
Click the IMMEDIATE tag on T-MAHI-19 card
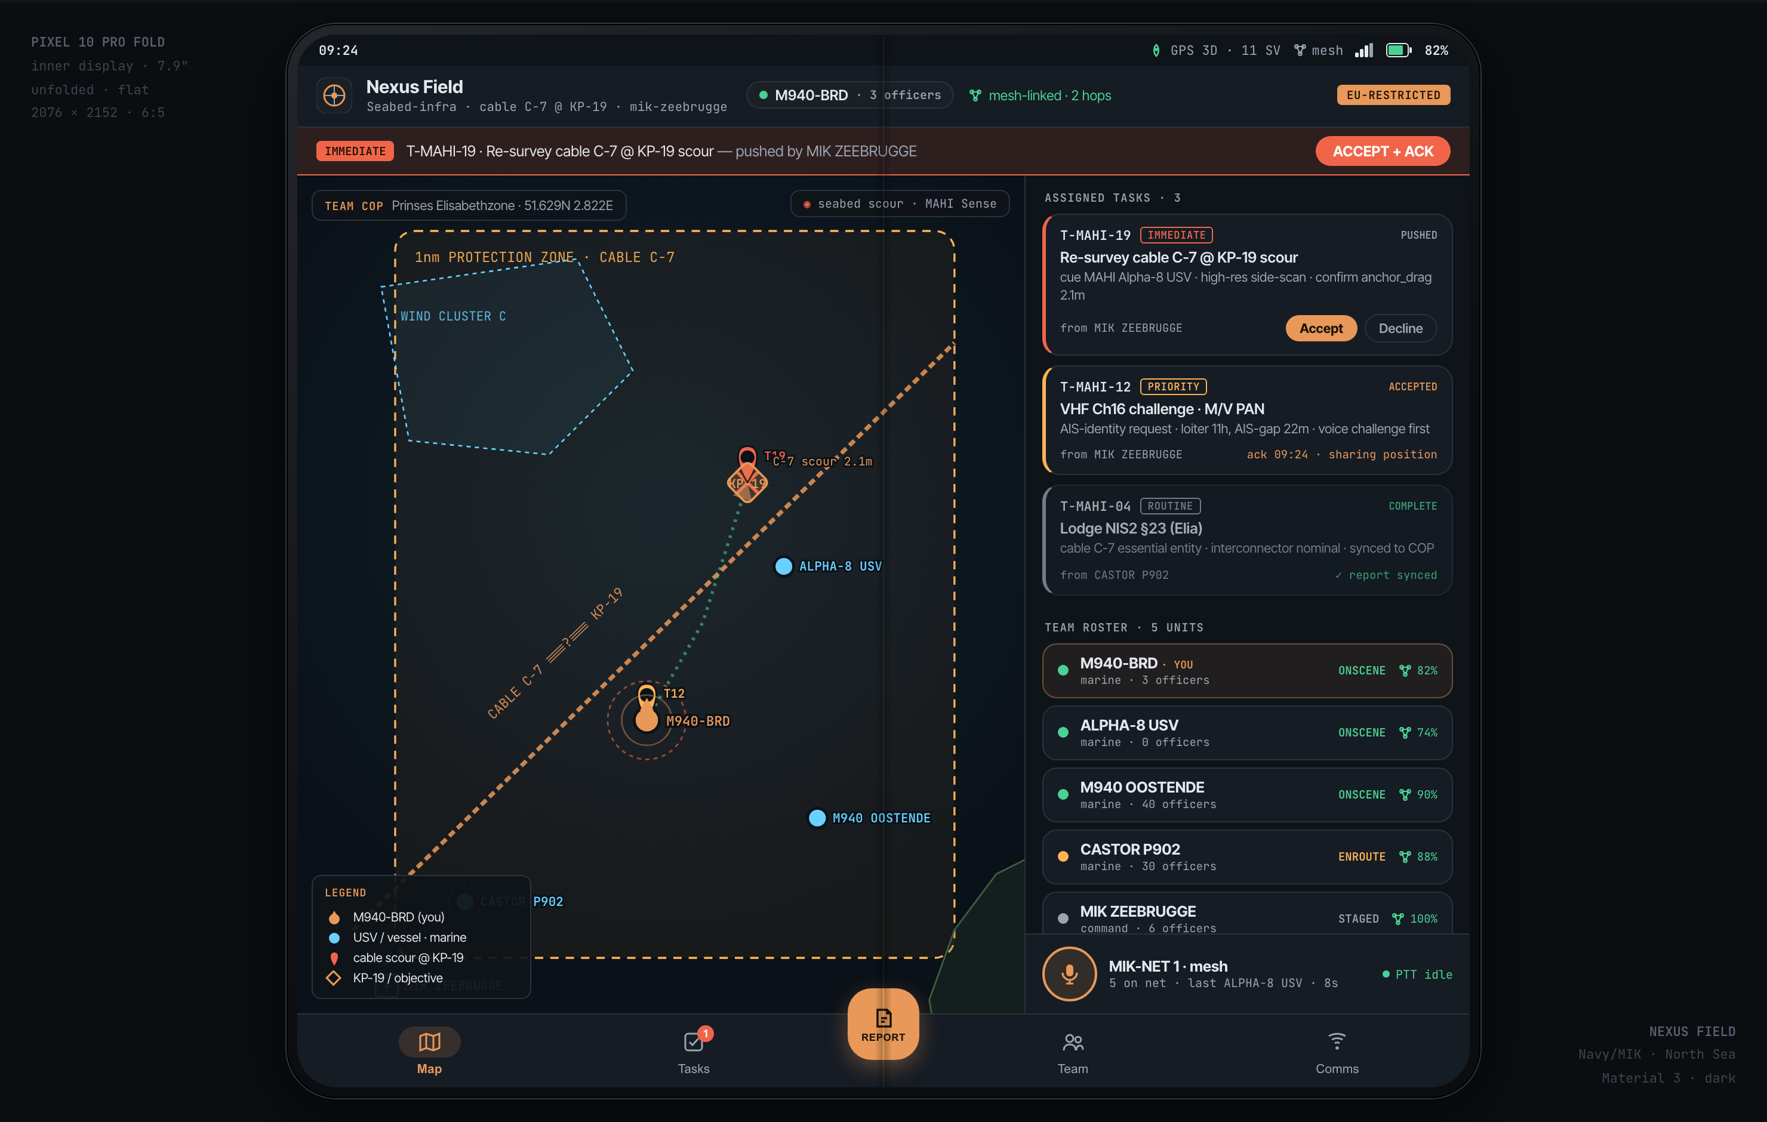tap(1176, 235)
